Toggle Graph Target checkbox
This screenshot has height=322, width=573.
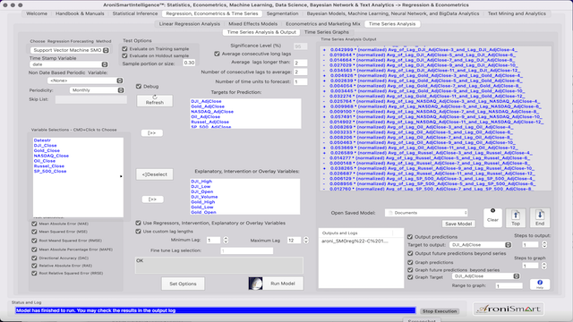[410, 277]
